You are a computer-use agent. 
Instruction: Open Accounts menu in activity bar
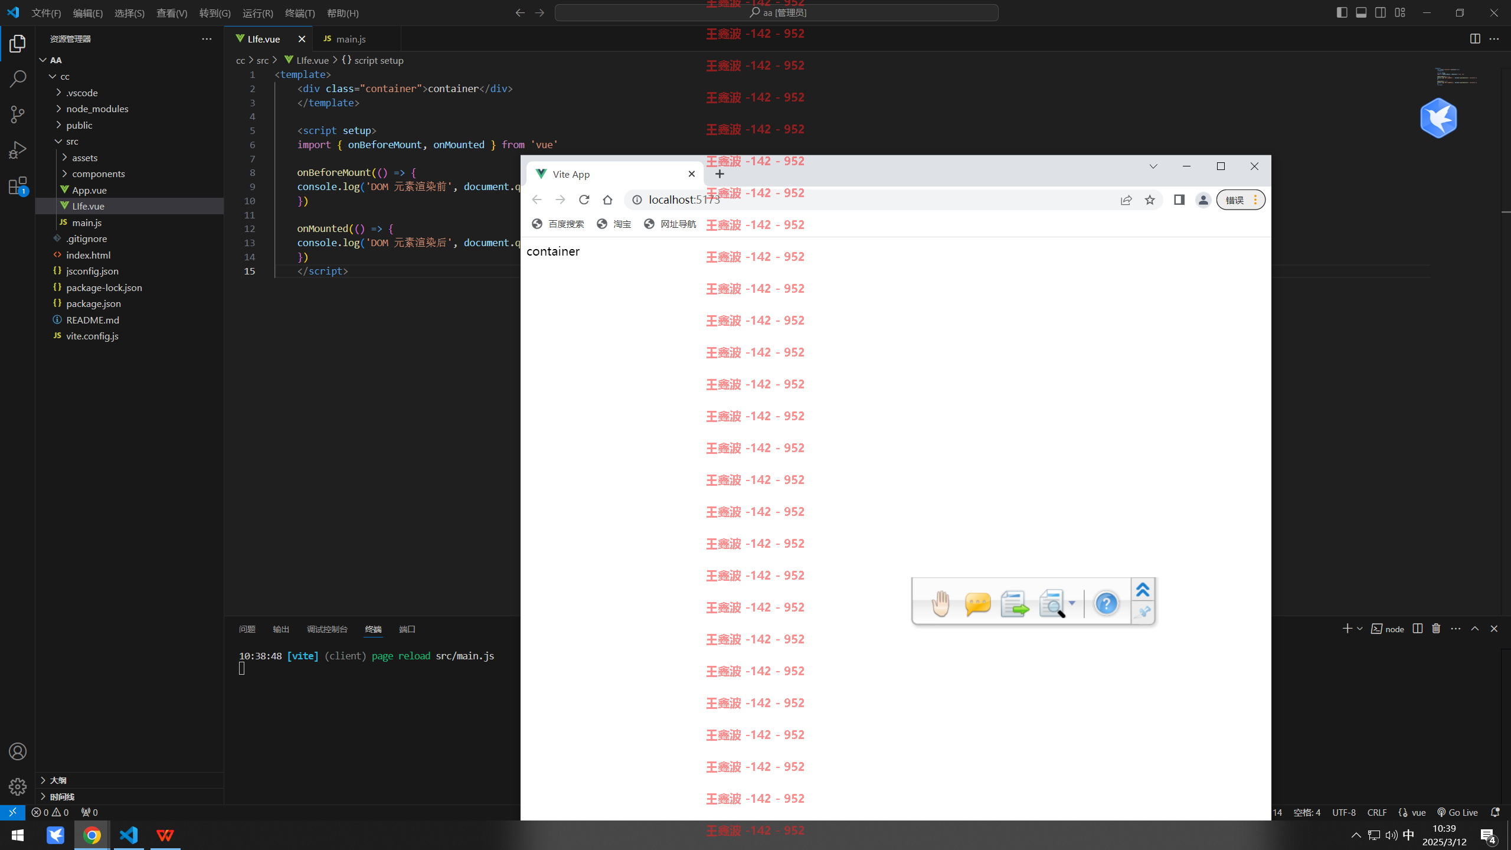pos(18,751)
